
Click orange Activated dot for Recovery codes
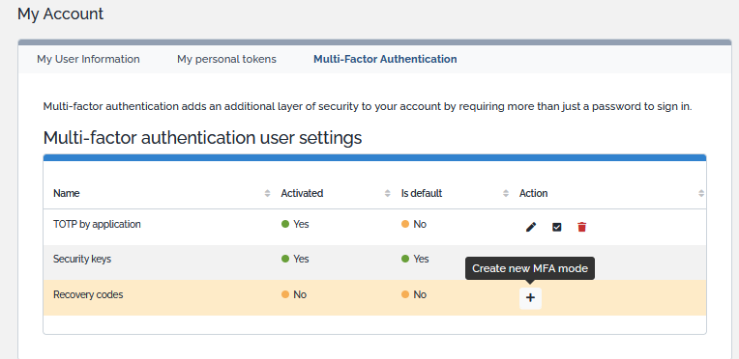pos(285,294)
